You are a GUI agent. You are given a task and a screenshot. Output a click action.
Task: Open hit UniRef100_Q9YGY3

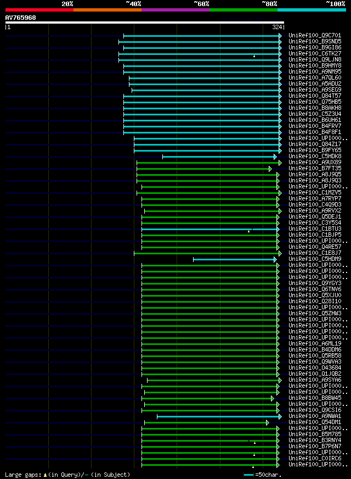click(315, 283)
